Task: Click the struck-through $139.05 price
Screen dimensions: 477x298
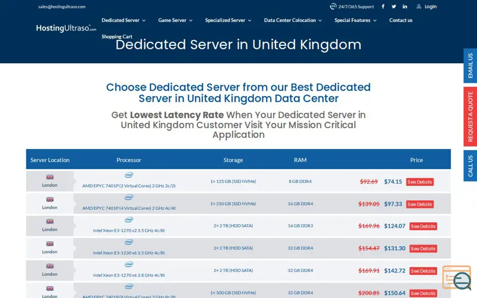Action: pyautogui.click(x=368, y=204)
